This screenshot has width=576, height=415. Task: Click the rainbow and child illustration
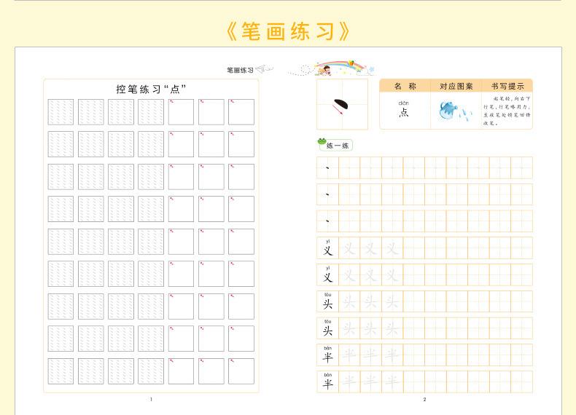point(334,68)
